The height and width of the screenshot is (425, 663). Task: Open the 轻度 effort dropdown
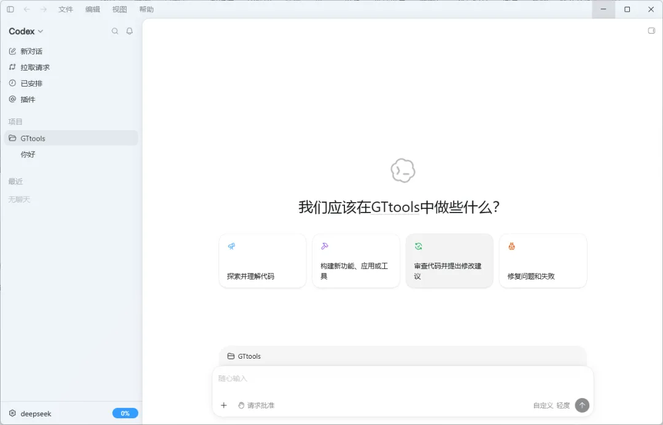563,405
